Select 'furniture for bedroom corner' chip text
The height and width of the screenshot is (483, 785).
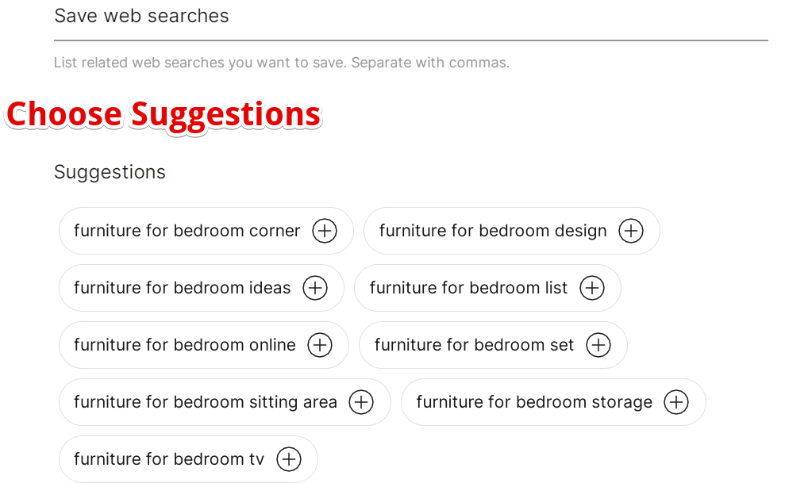187,231
